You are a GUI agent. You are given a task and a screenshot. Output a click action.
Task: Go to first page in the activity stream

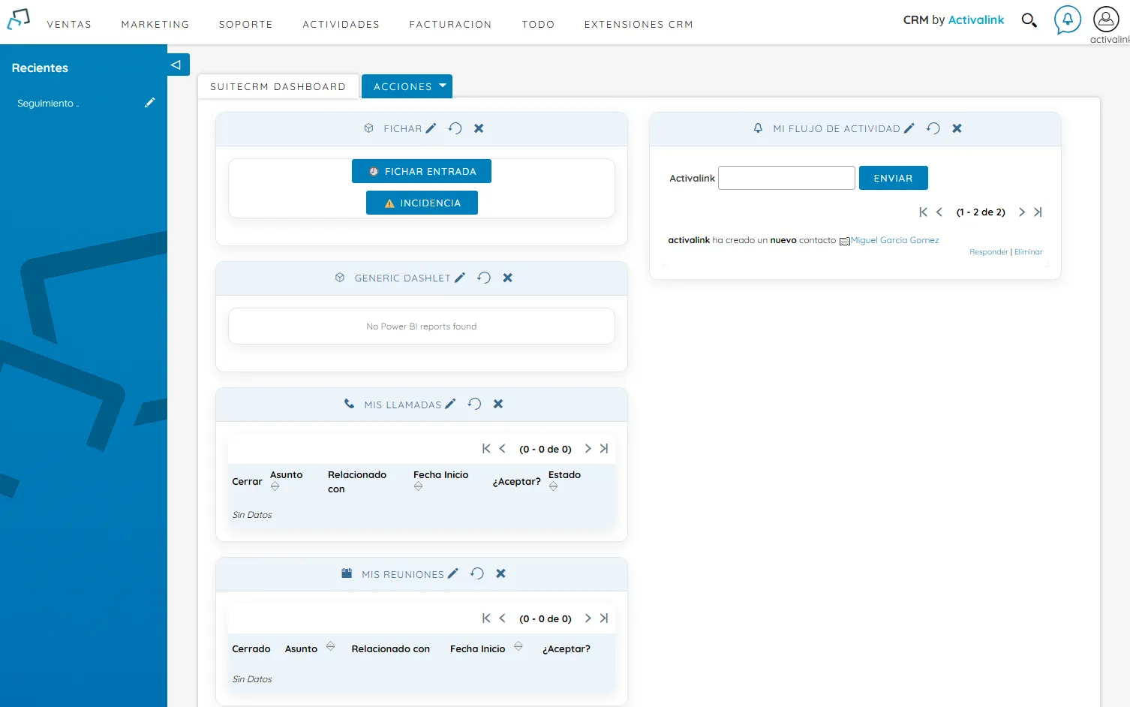[924, 212]
